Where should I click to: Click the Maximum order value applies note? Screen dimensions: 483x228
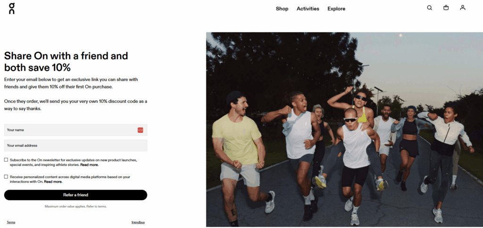[x=75, y=206]
